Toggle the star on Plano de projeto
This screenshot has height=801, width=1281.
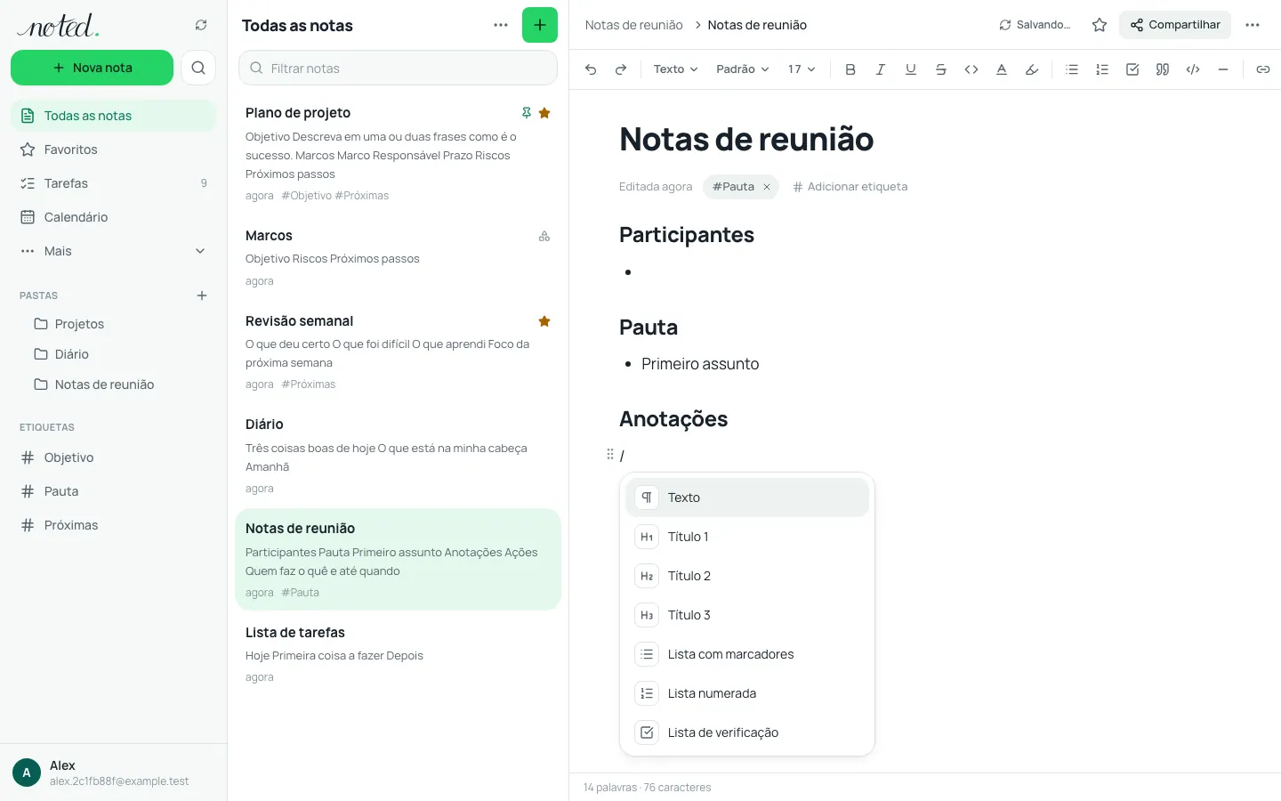(x=544, y=113)
